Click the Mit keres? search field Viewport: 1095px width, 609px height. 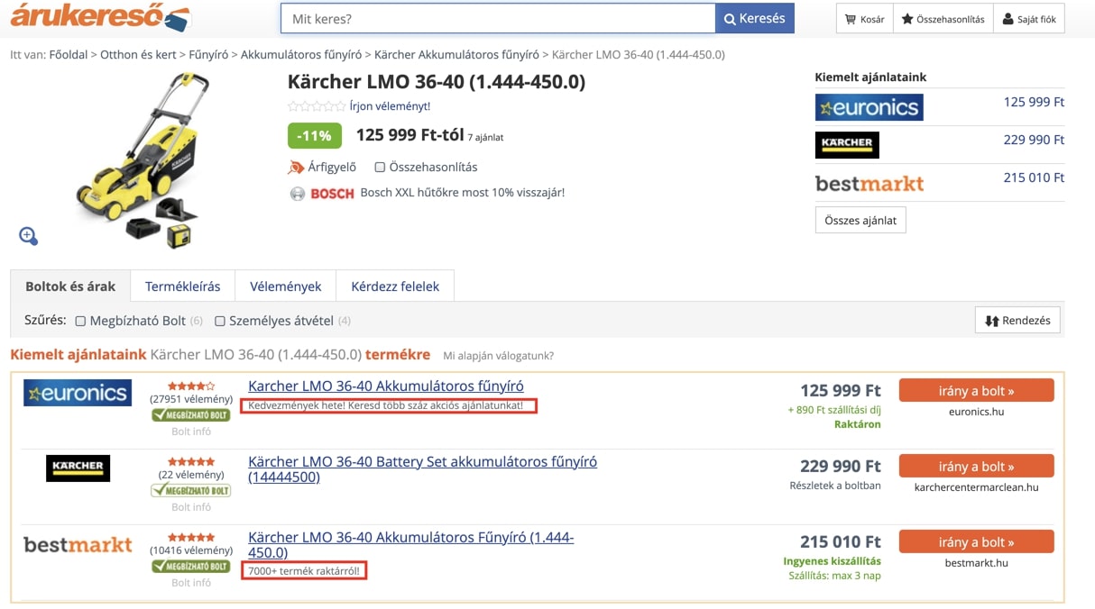498,18
